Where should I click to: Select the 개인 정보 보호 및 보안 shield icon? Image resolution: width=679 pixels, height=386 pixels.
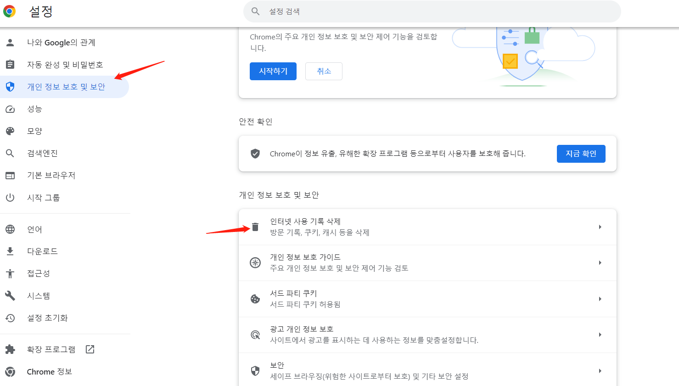pyautogui.click(x=10, y=86)
